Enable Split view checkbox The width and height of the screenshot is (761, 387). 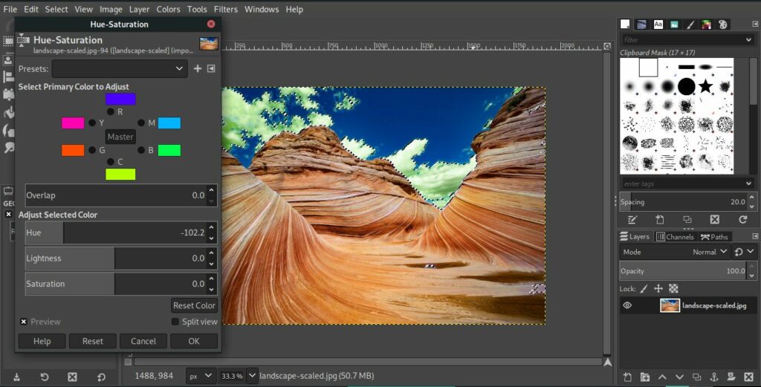tap(175, 322)
